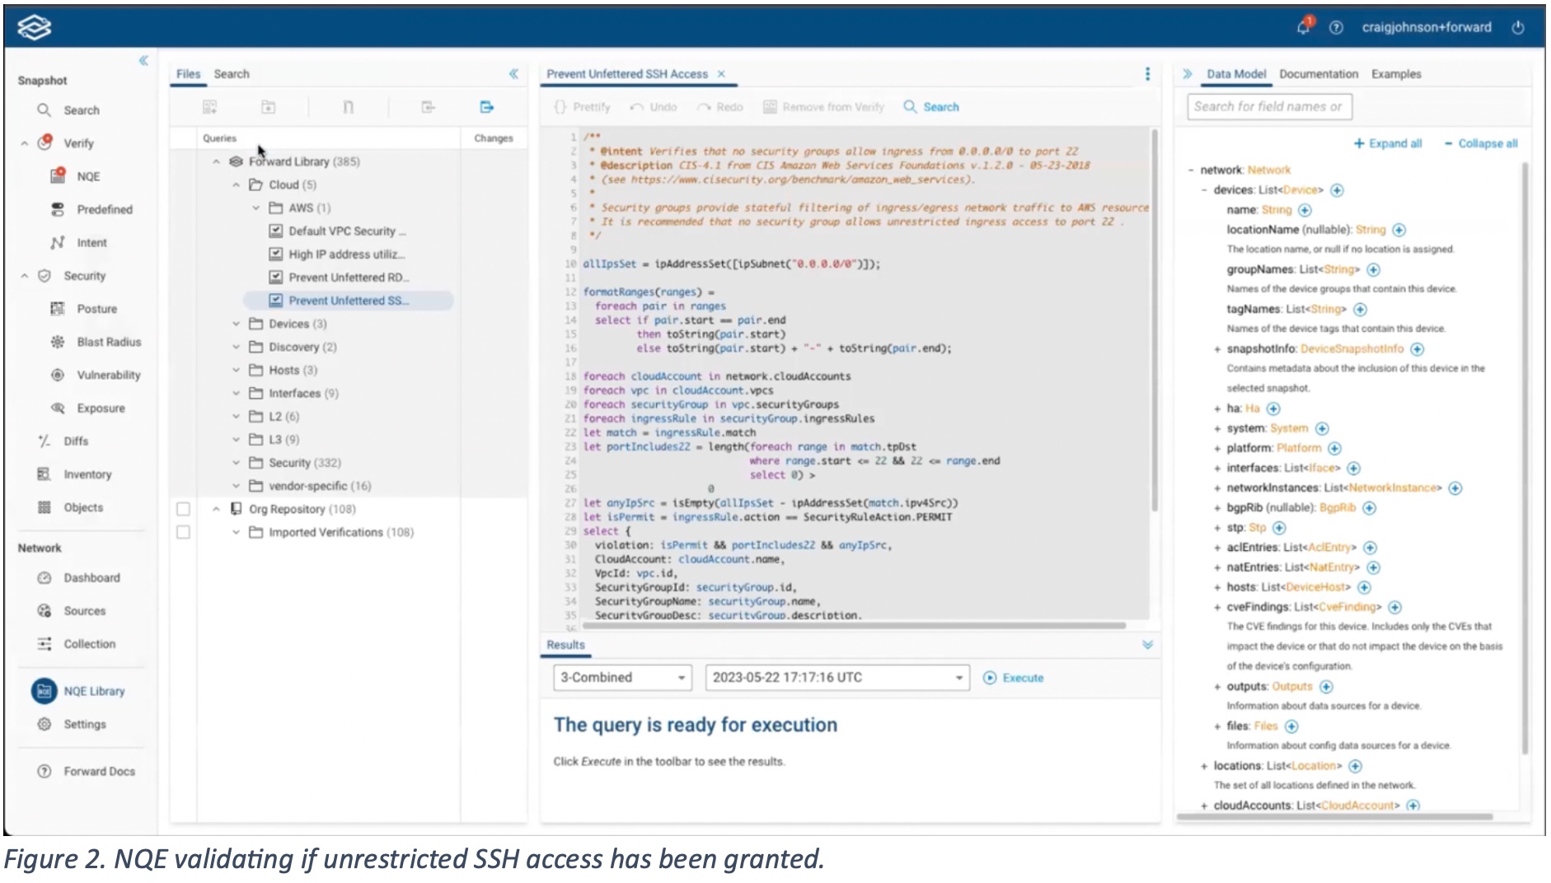Collapse the Verify section in sidebar
This screenshot has height=883, width=1551.
pos(25,143)
